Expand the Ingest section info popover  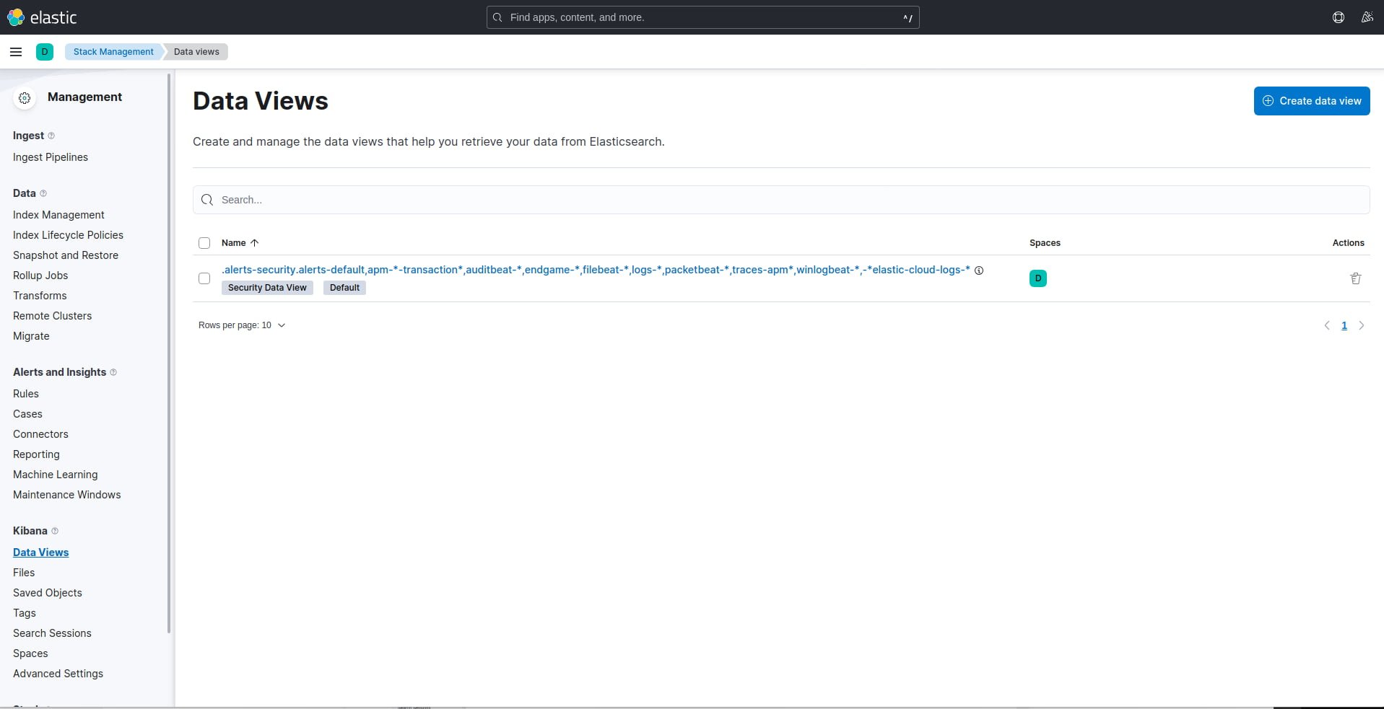tap(53, 136)
